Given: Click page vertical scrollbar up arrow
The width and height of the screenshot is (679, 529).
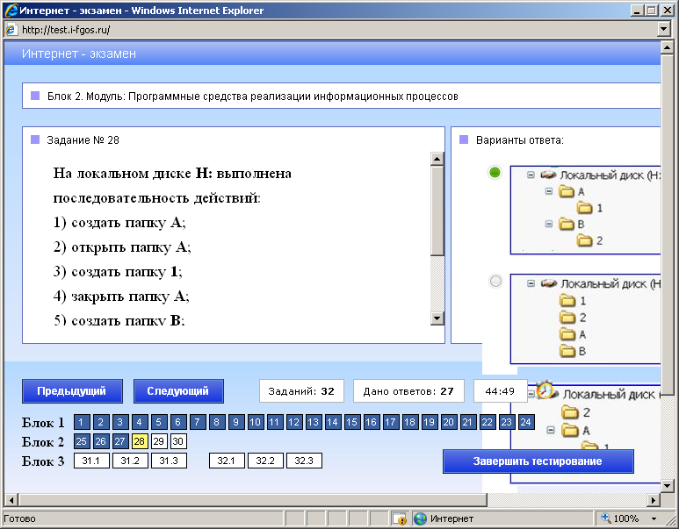Looking at the screenshot, I should click(667, 47).
